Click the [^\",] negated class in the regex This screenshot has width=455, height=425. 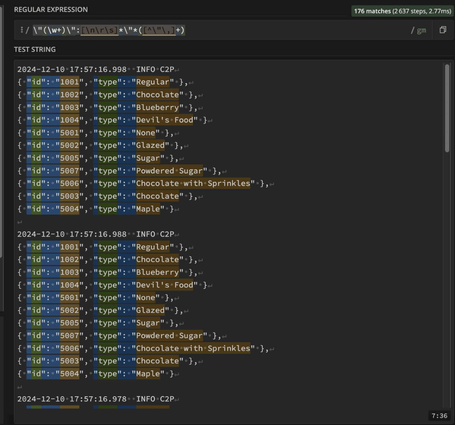[159, 30]
